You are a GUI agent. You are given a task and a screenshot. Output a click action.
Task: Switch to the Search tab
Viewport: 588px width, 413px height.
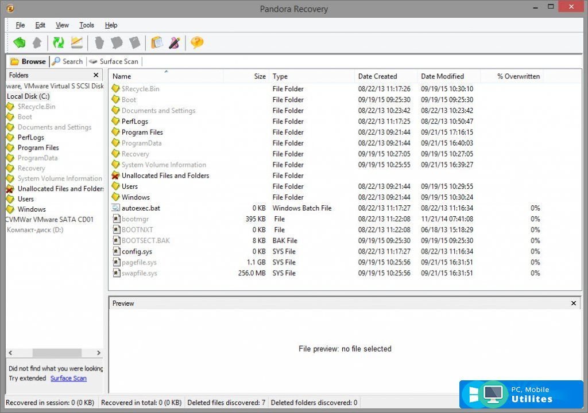tap(68, 61)
